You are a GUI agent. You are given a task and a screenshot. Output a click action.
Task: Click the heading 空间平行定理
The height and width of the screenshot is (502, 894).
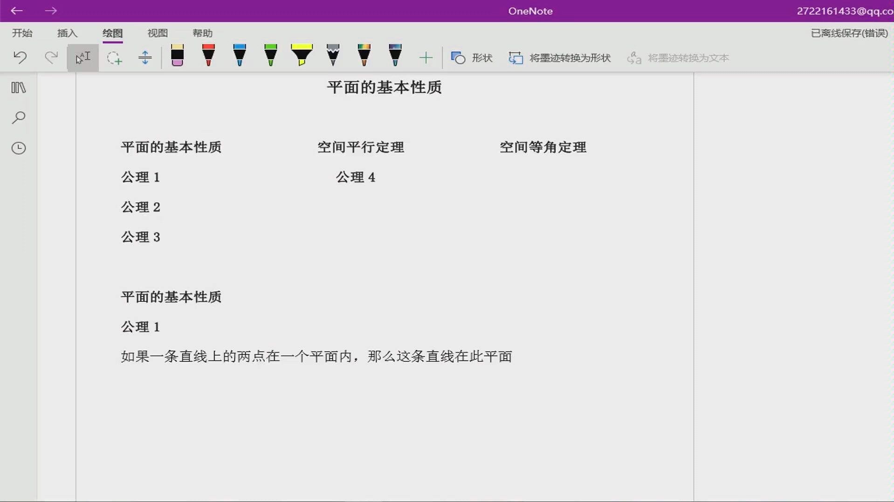(361, 147)
